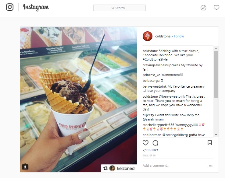This screenshot has width=225, height=178.
Task: Open the three-dot more options menu
Action: (x=210, y=166)
